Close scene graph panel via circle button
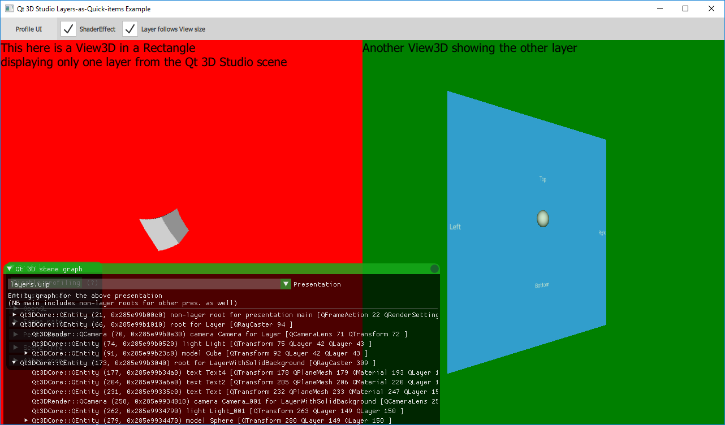This screenshot has width=725, height=425. (434, 269)
